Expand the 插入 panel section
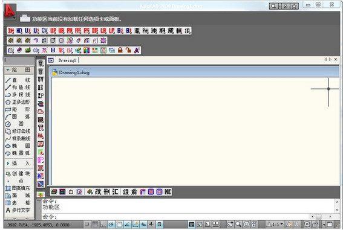The width and height of the screenshot is (343, 230). tap(8, 163)
